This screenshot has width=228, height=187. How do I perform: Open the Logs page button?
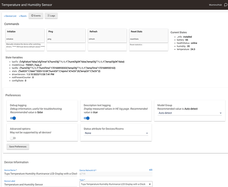pos(51,16)
